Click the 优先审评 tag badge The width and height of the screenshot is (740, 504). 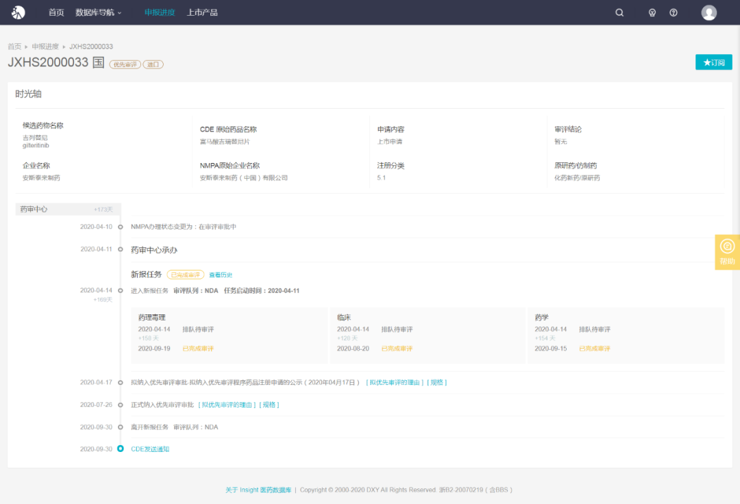(x=125, y=64)
